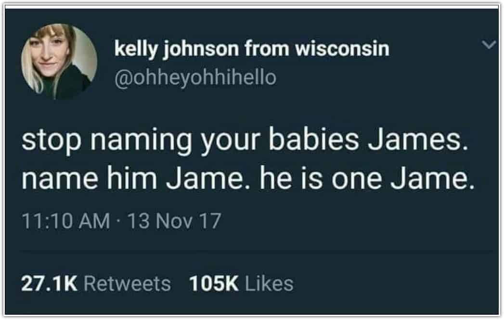Select the Retweets label
The height and width of the screenshot is (320, 504).
[127, 283]
